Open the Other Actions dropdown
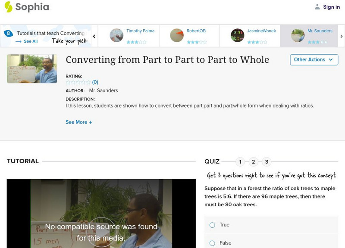345x248 pixels. pyautogui.click(x=314, y=59)
